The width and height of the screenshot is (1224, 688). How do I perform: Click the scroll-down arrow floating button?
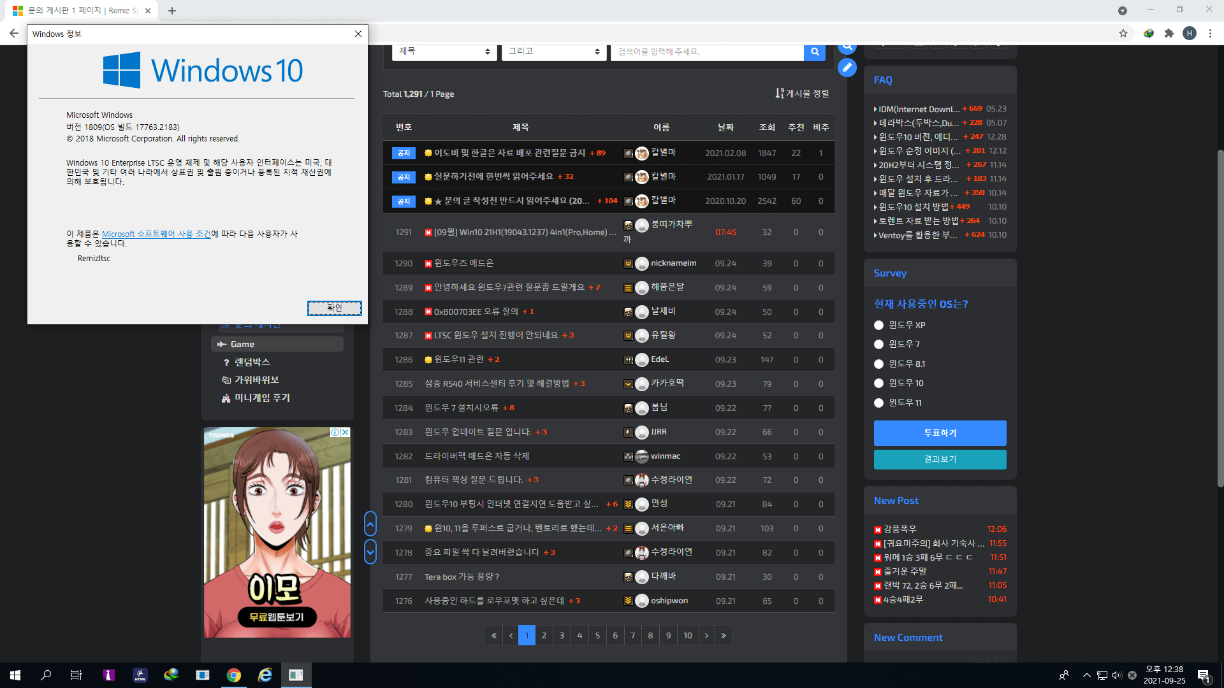370,552
